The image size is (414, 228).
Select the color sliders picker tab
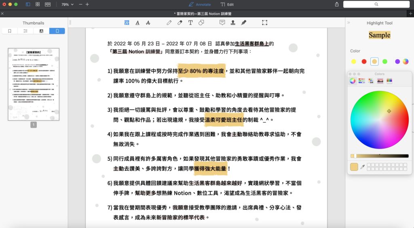coord(362,81)
